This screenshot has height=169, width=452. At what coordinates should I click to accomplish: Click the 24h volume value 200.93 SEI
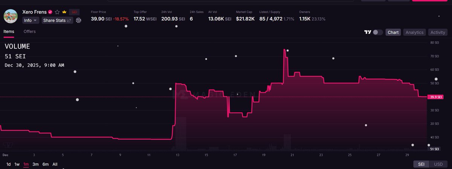(x=173, y=19)
